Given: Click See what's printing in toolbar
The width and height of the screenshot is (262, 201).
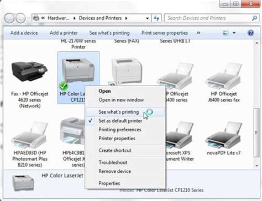Looking at the screenshot, I should tap(109, 33).
